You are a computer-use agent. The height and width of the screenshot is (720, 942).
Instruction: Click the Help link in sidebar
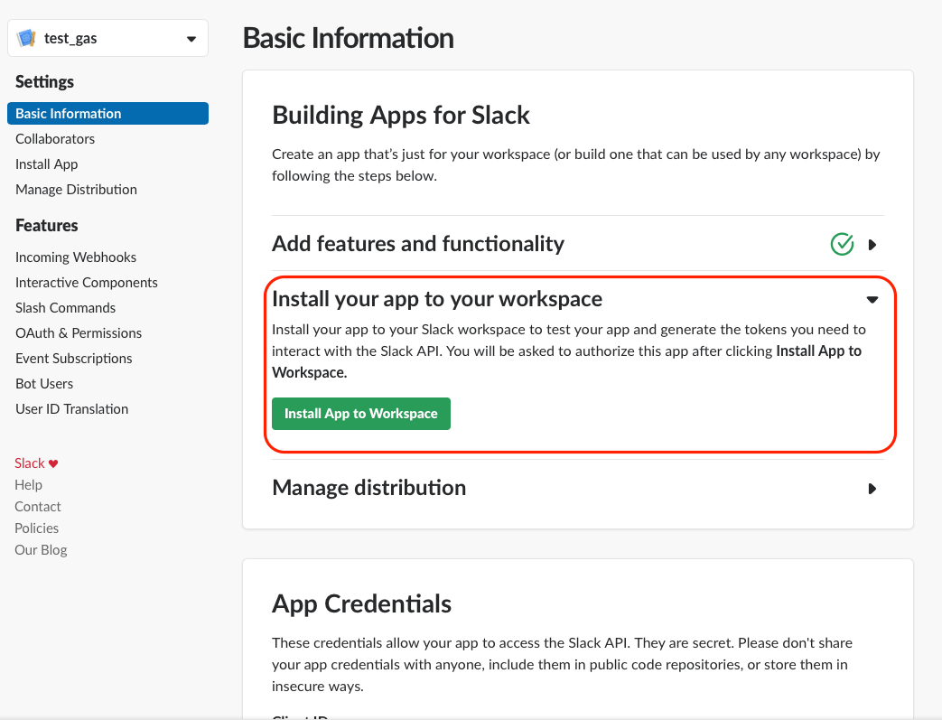click(x=28, y=485)
